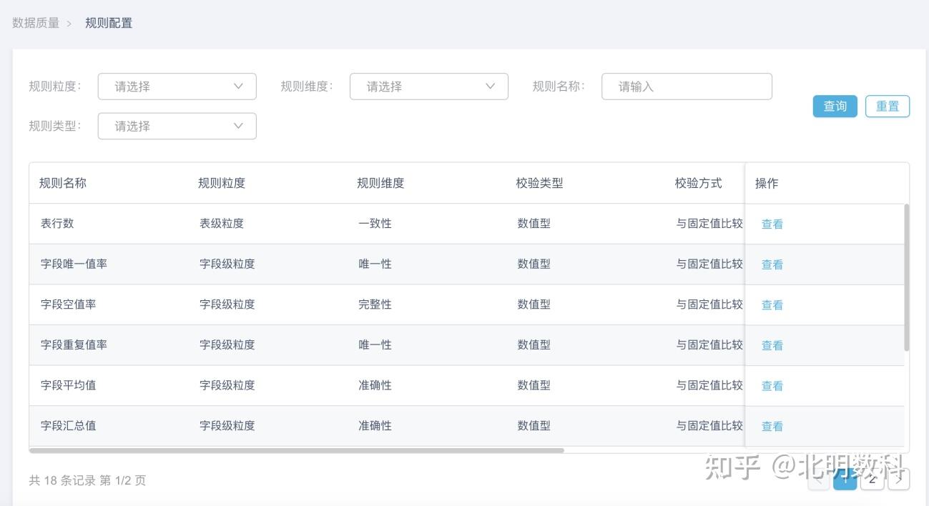Open 查看 for 字段平均值 rule
929x506 pixels.
pyautogui.click(x=772, y=386)
